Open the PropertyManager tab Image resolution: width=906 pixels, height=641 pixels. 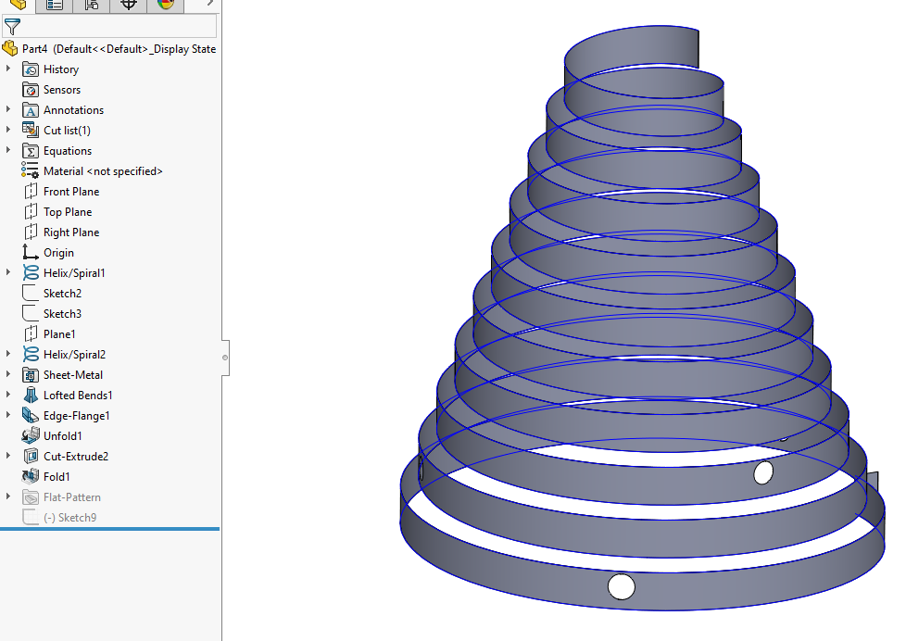pyautogui.click(x=55, y=5)
